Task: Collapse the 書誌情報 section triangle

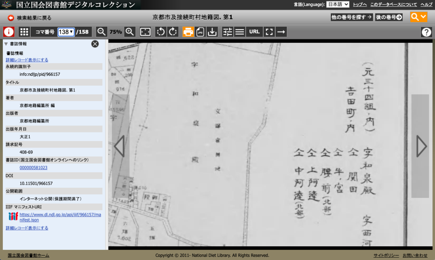Action: (x=6, y=44)
